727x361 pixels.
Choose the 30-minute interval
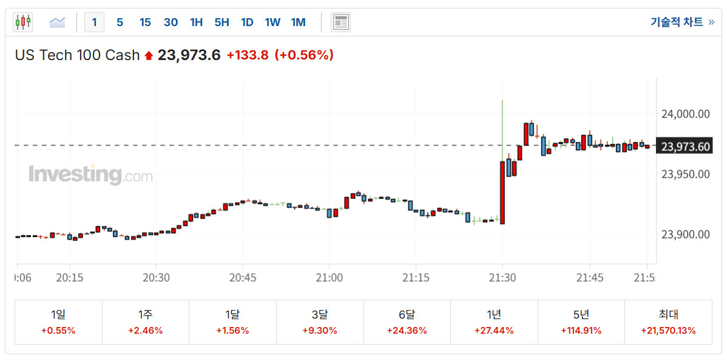click(x=171, y=22)
